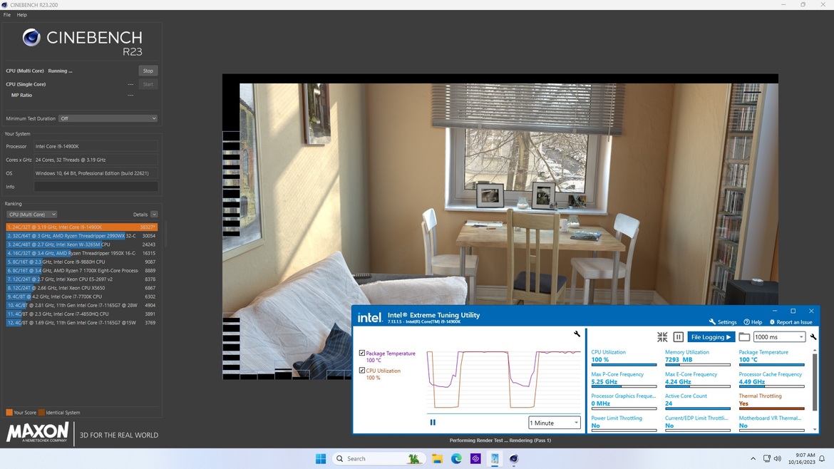Viewport: 834px width, 469px height.
Task: Click the Processor field Intel Core i9-14900K
Action: coord(96,146)
